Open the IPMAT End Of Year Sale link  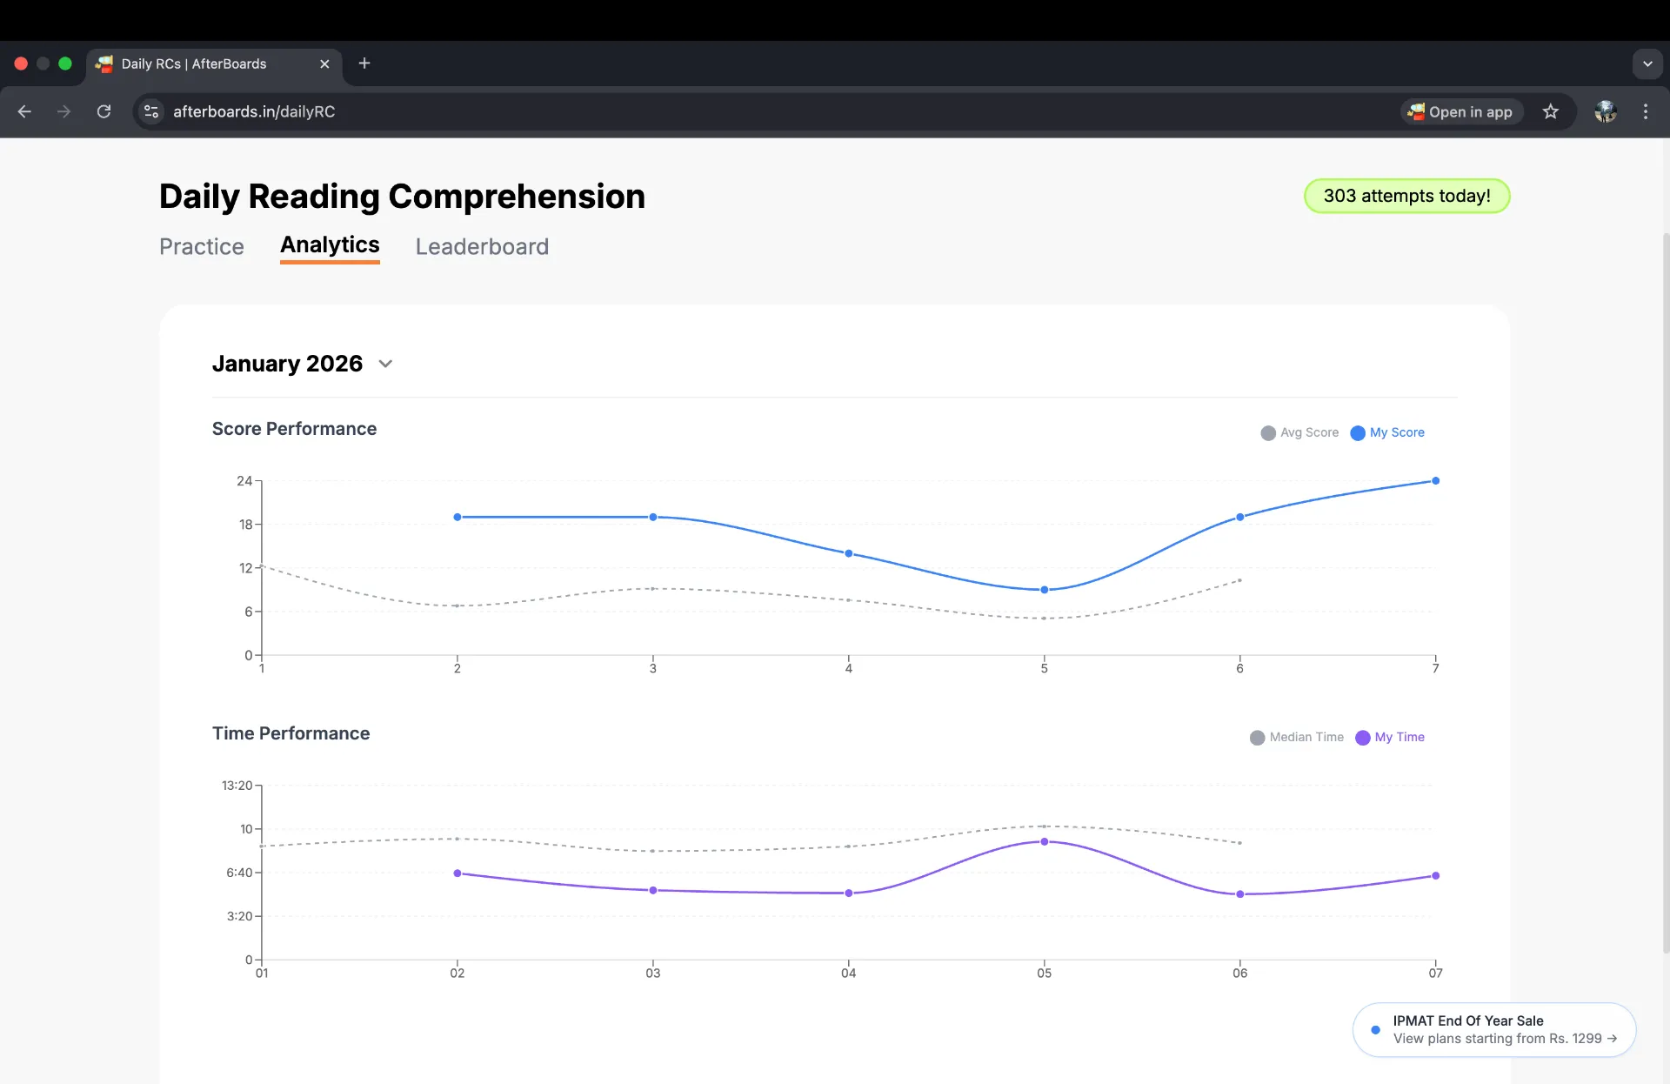[1493, 1029]
